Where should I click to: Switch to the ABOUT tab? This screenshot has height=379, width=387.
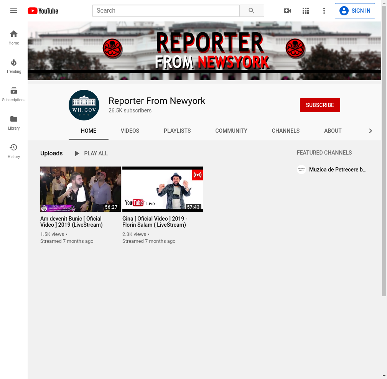click(333, 131)
